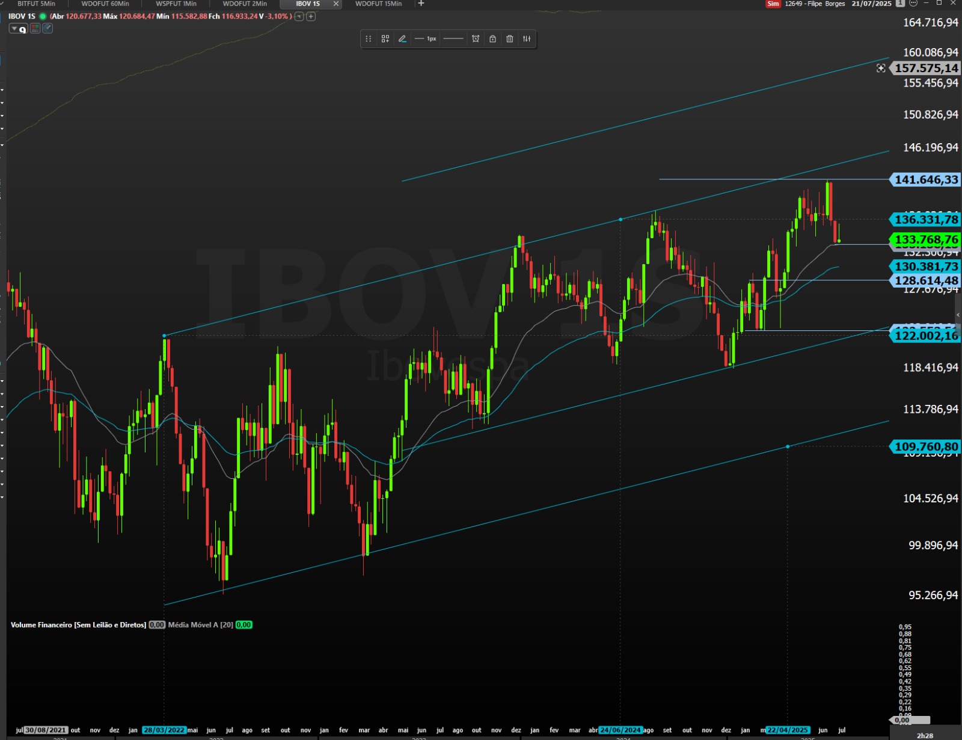Select the 141.646,33 horizontal line label
Screen dimensions: 962x740
click(926, 179)
